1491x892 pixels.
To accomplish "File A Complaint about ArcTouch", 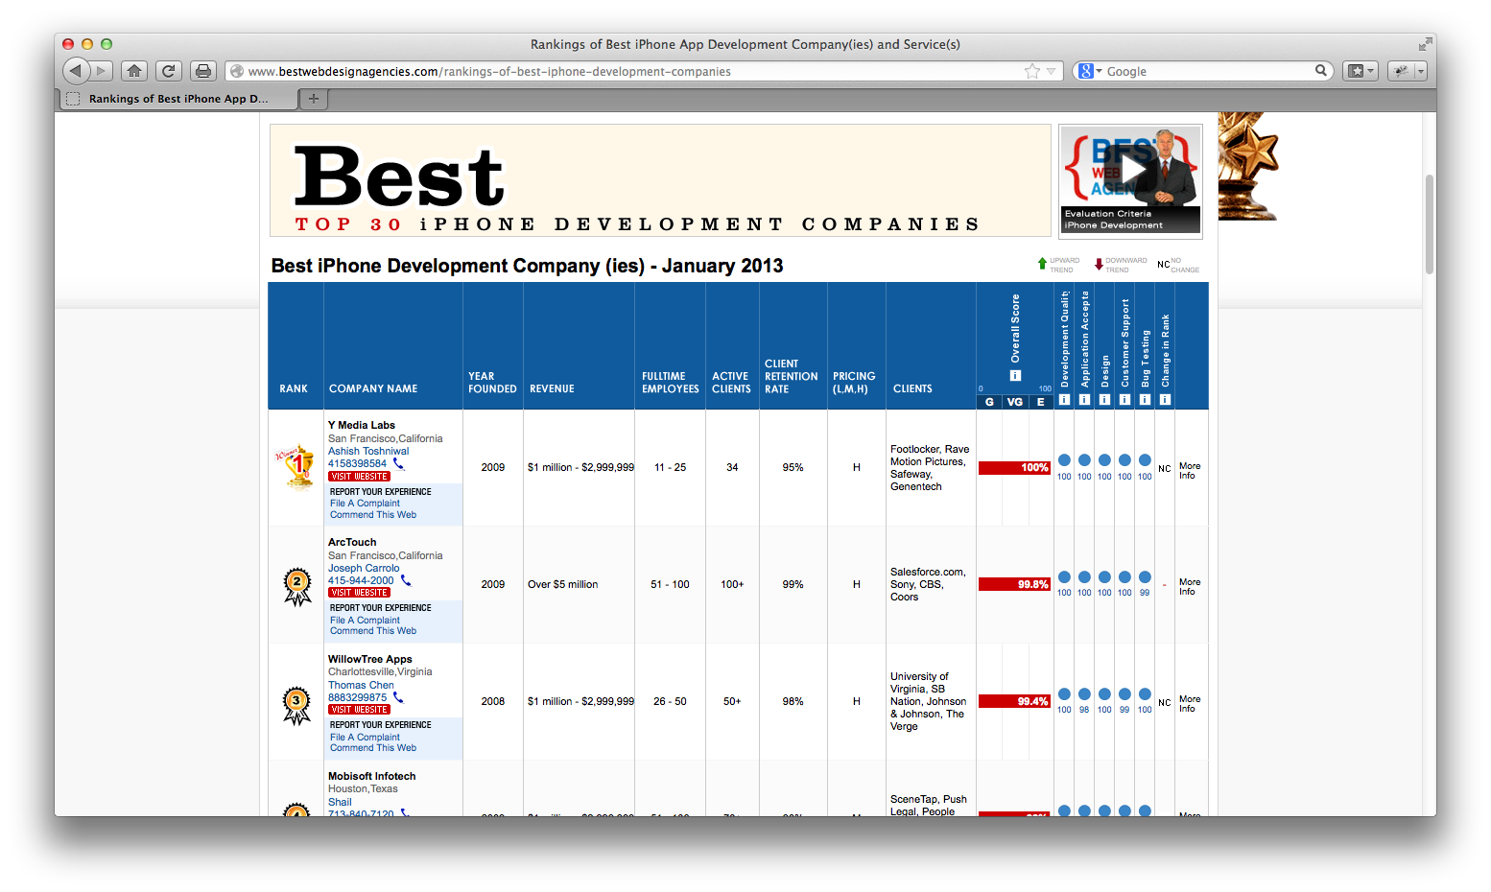I will click(365, 620).
